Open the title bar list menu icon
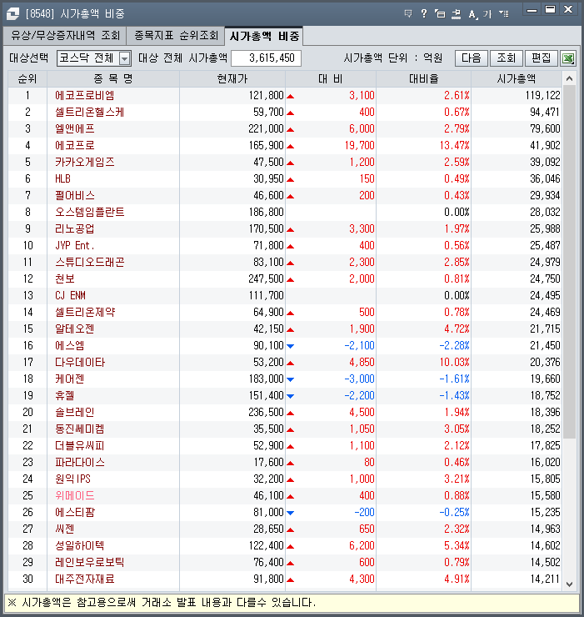 503,14
